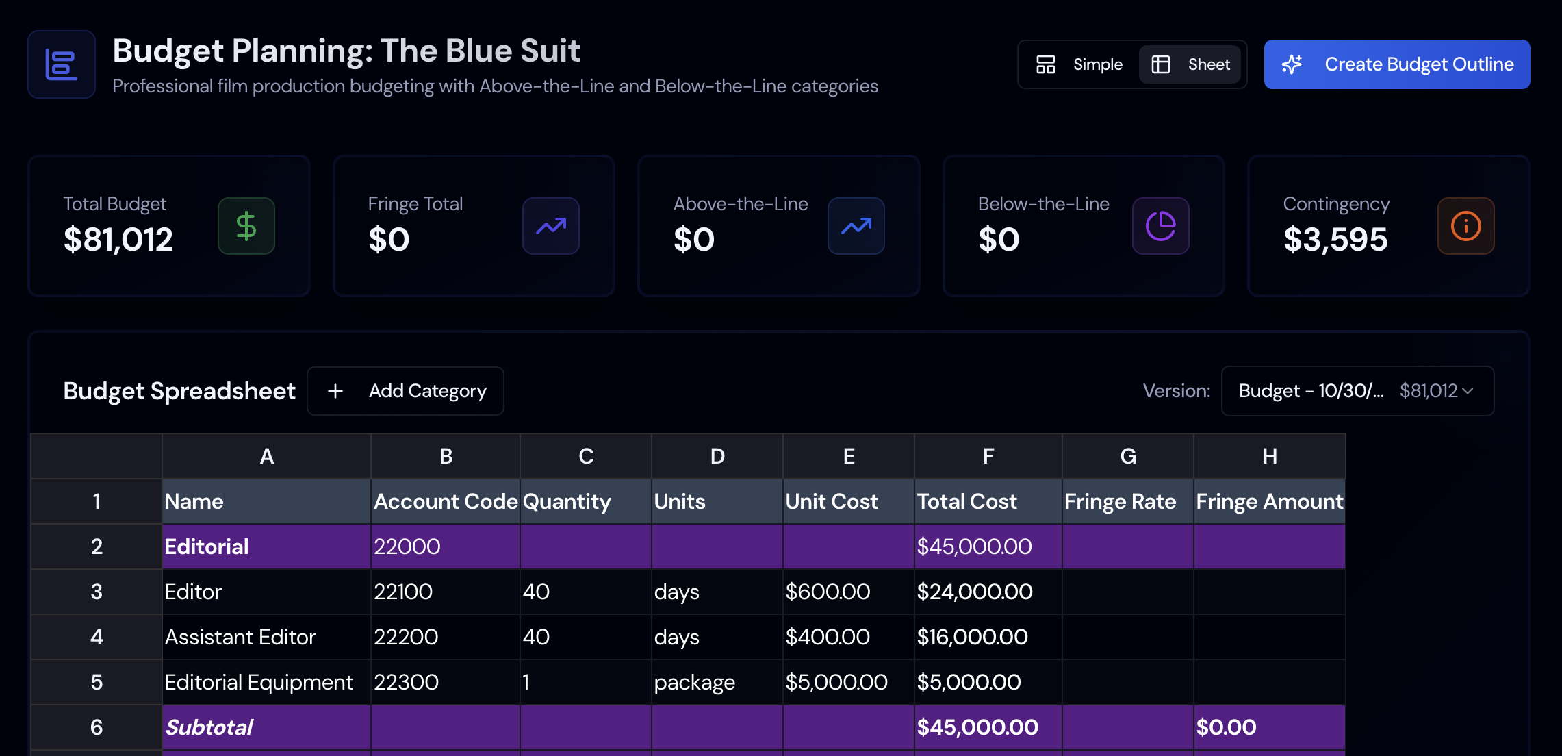The height and width of the screenshot is (756, 1562).
Task: Click the Fringe Total trend arrow icon
Action: click(x=551, y=226)
